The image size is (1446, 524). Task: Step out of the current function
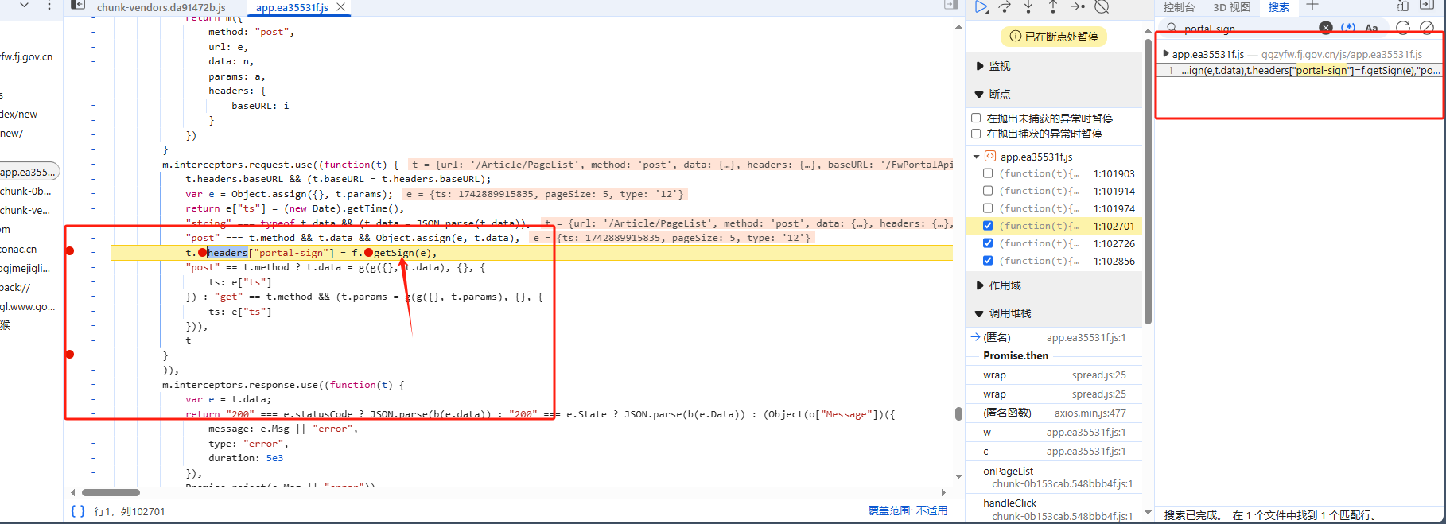click(x=1053, y=7)
